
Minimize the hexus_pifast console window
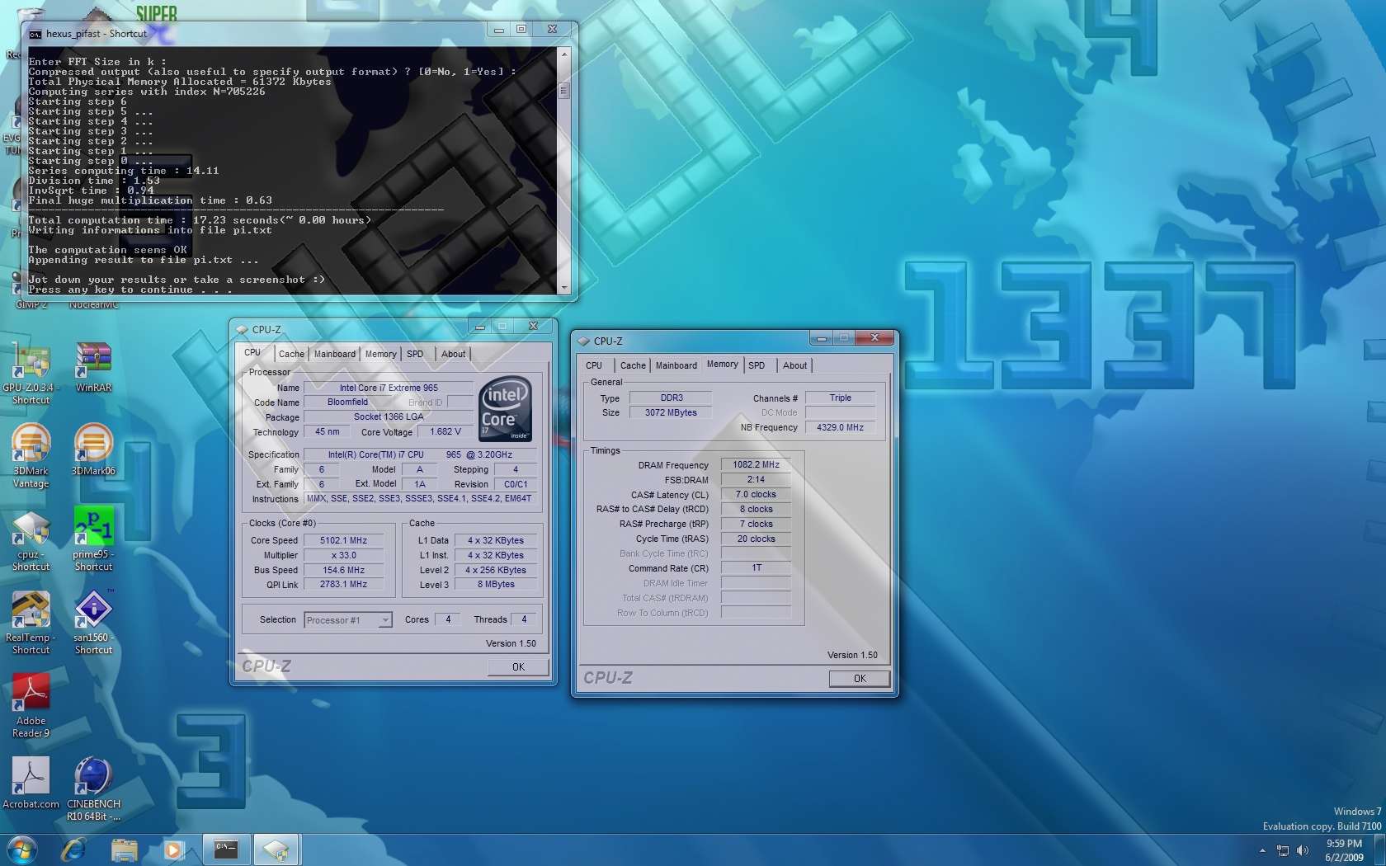tap(499, 30)
